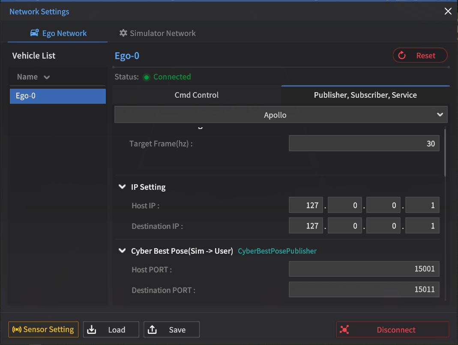Image resolution: width=458 pixels, height=345 pixels.
Task: Collapse the IP Setting section
Action: click(x=122, y=187)
